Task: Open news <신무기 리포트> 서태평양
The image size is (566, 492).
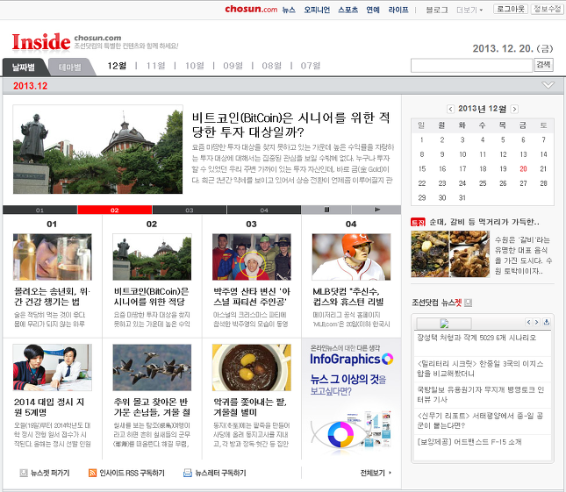Action: point(480,421)
